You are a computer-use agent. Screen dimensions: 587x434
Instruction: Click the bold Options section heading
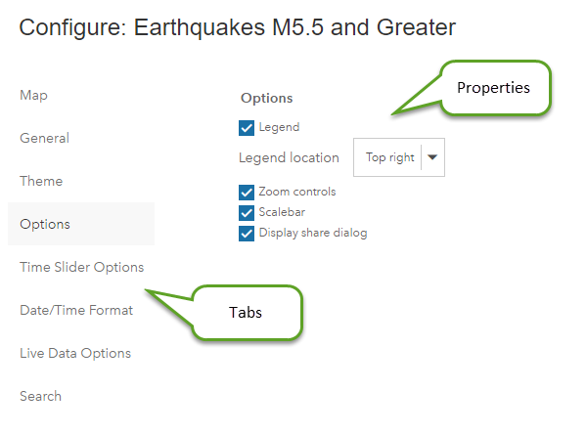click(266, 99)
